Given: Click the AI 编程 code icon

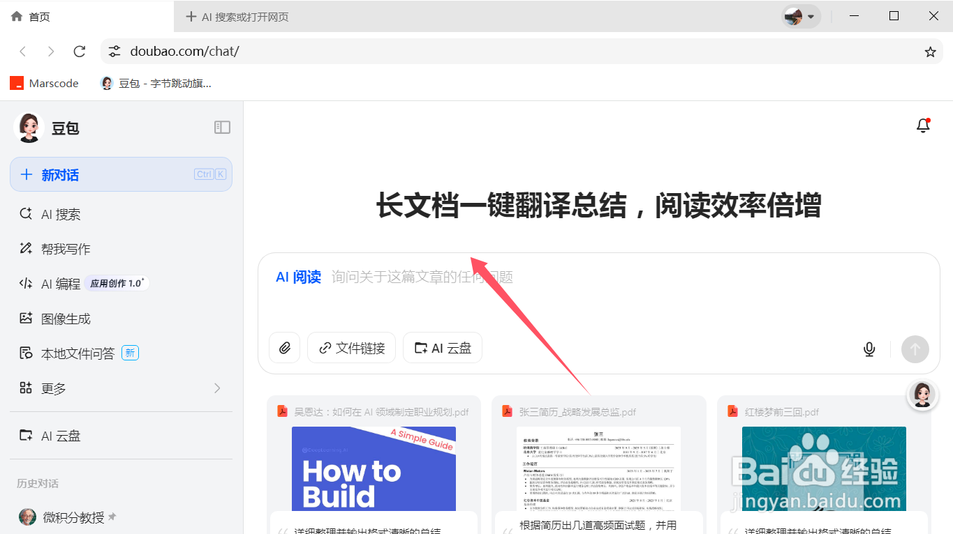Looking at the screenshot, I should coord(26,283).
